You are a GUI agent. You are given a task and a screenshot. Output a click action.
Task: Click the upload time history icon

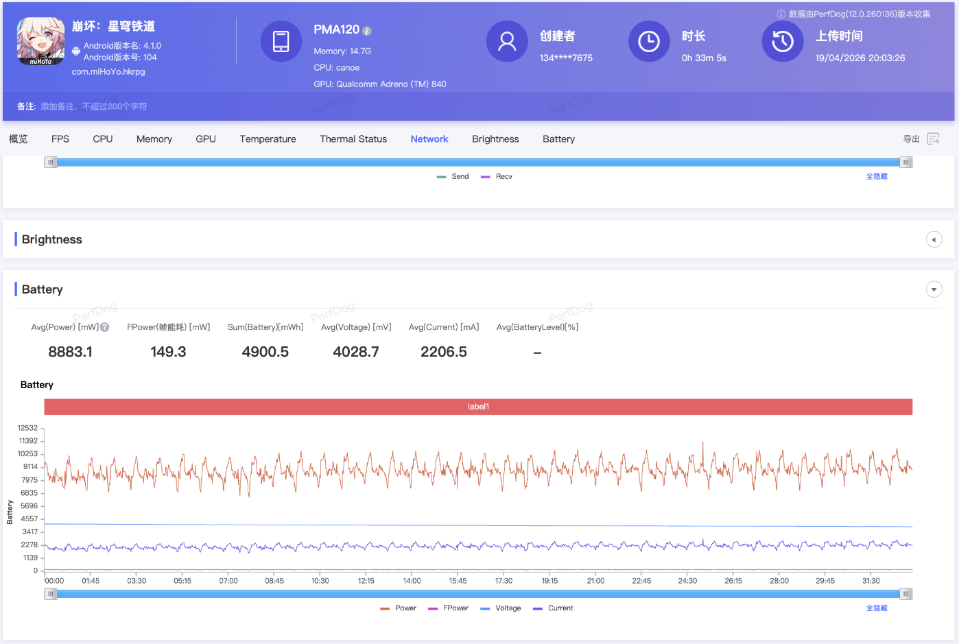(782, 41)
